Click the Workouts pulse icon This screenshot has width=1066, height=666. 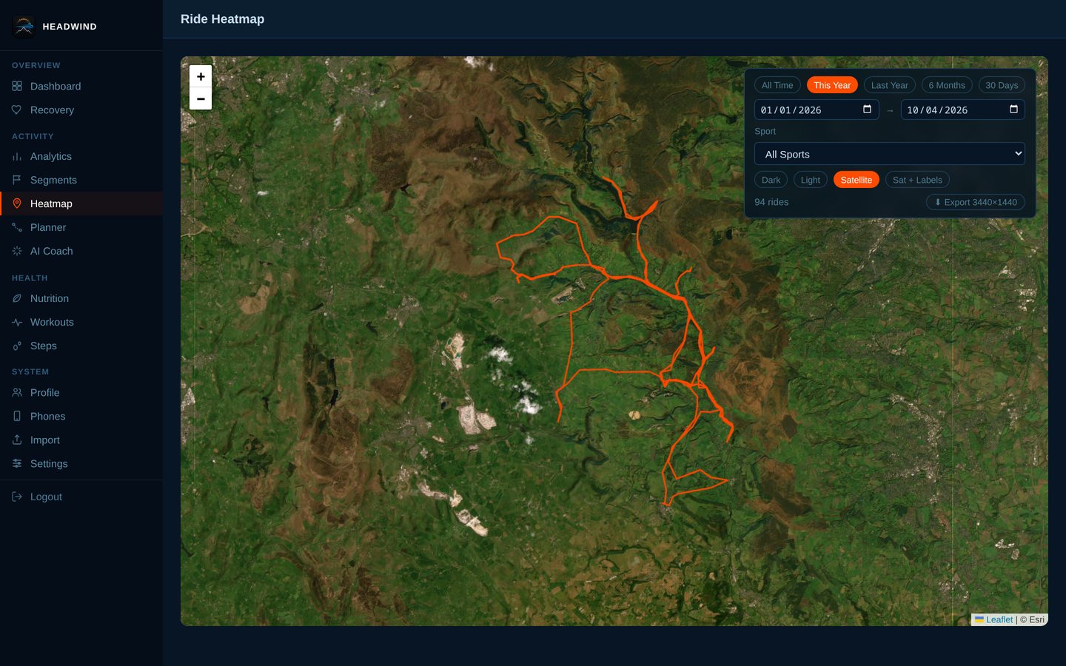coord(17,323)
